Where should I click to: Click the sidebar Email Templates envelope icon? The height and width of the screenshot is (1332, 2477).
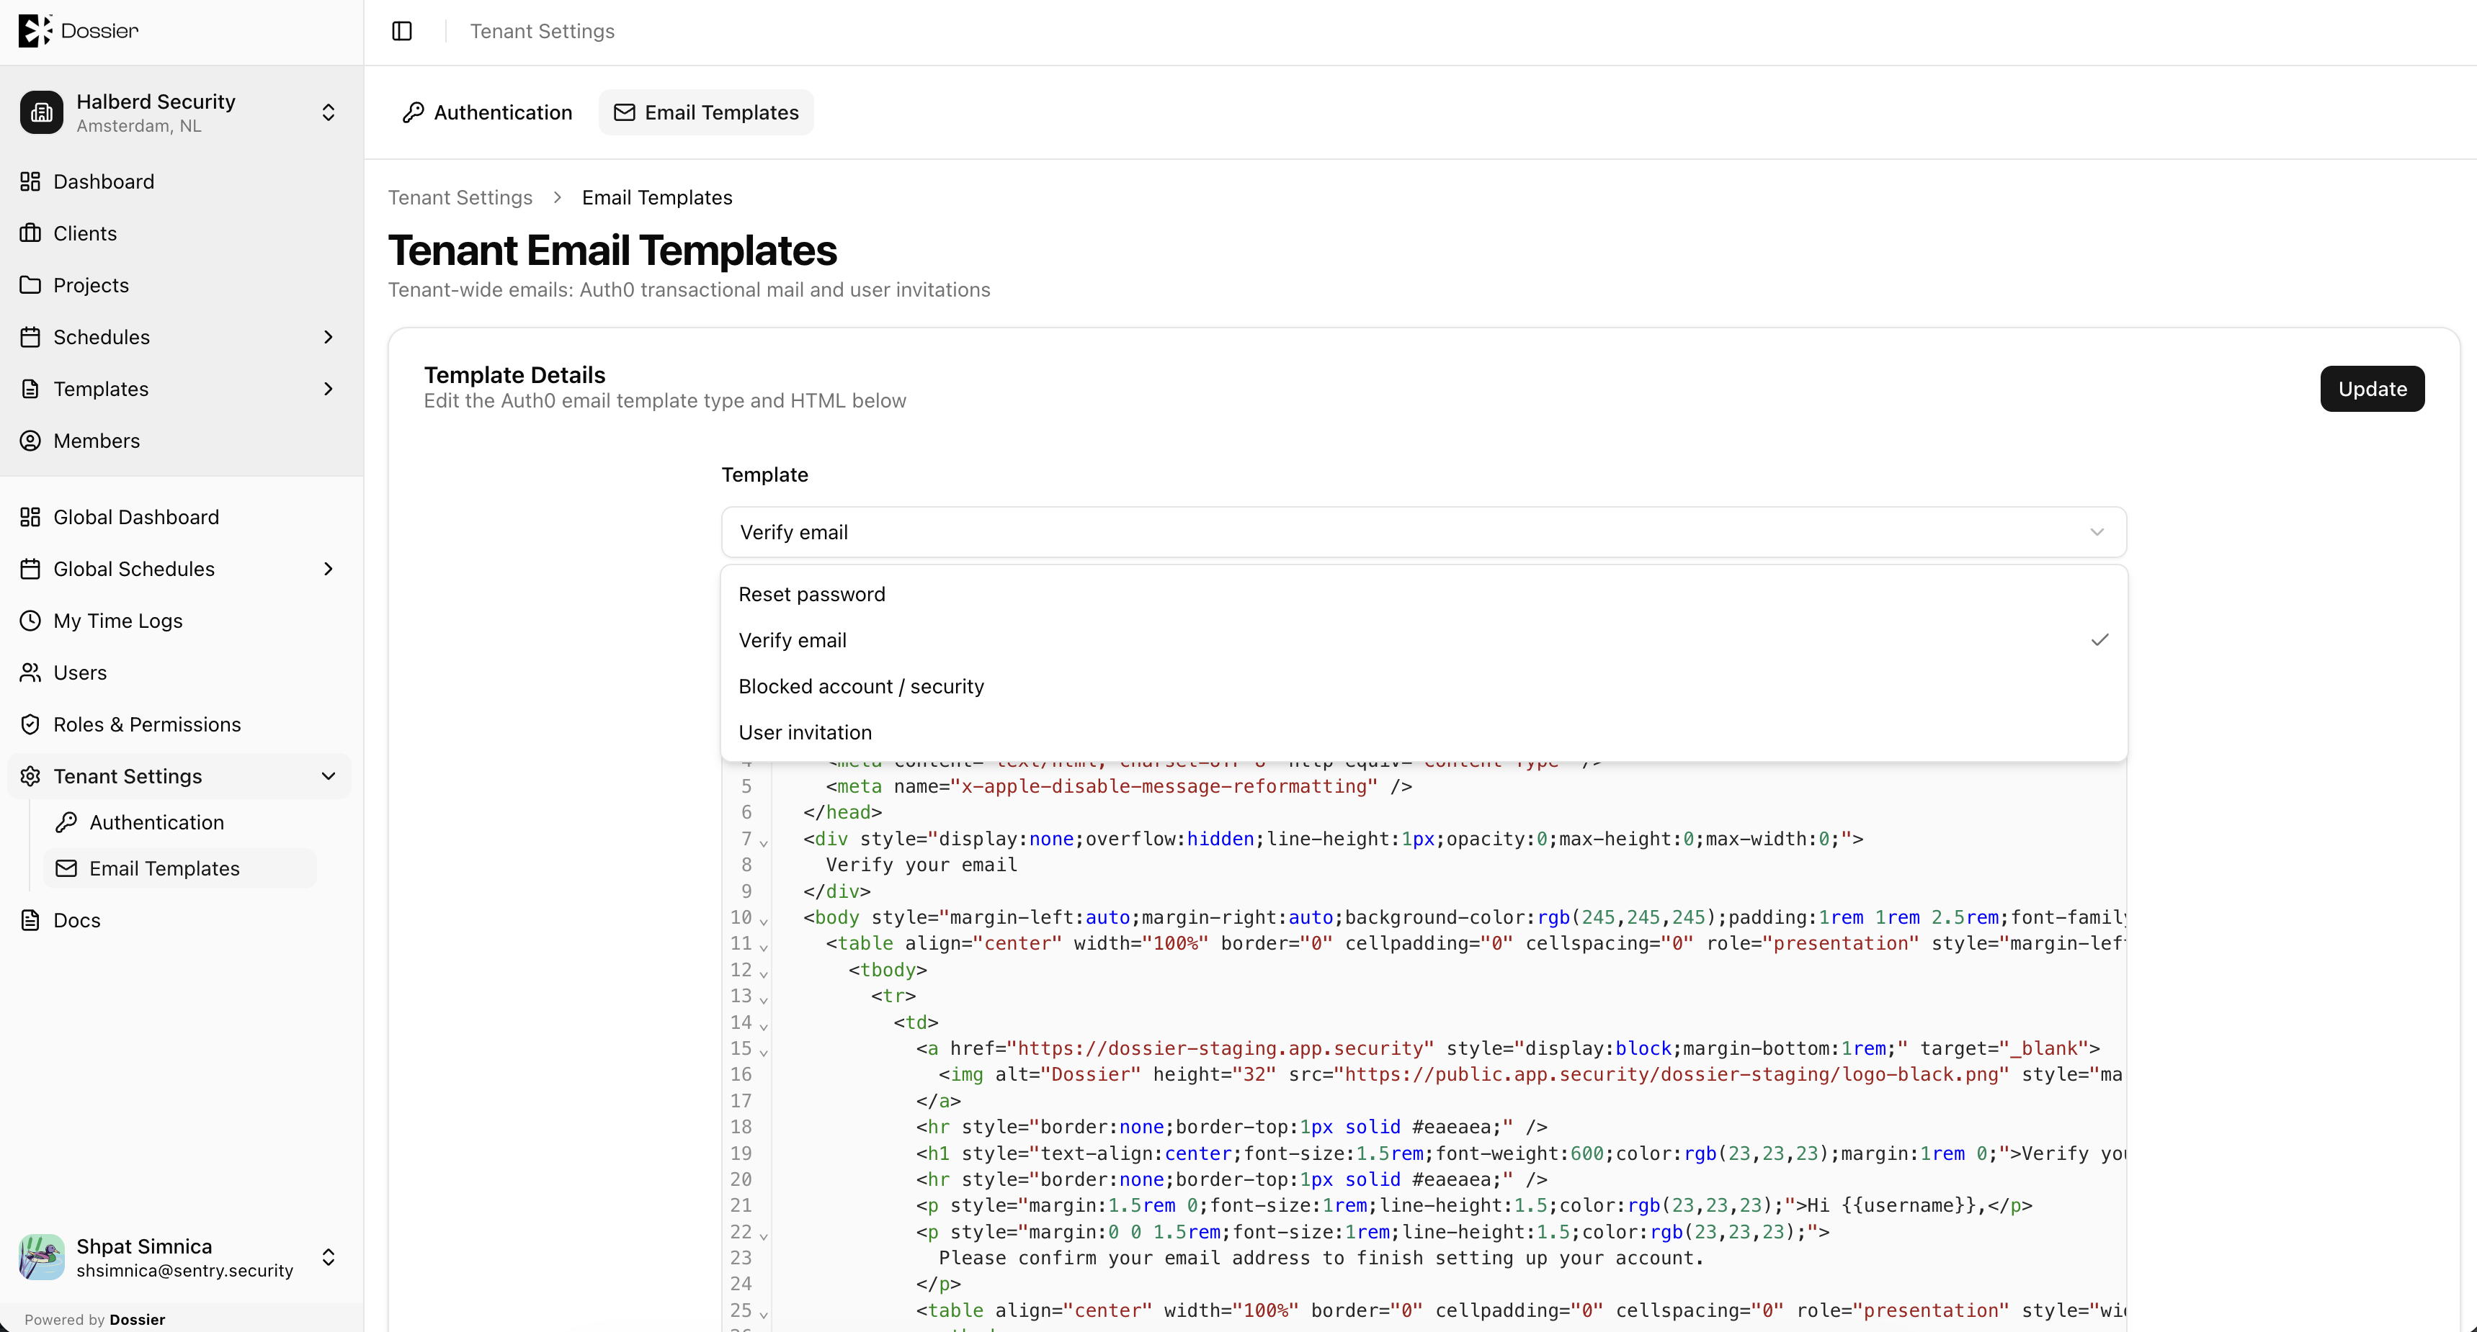point(66,869)
